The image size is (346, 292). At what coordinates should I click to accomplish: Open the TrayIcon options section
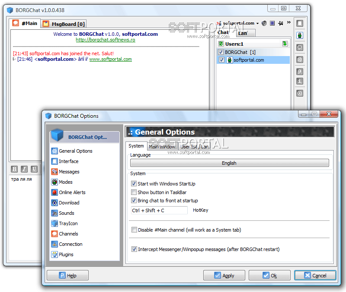(64, 223)
